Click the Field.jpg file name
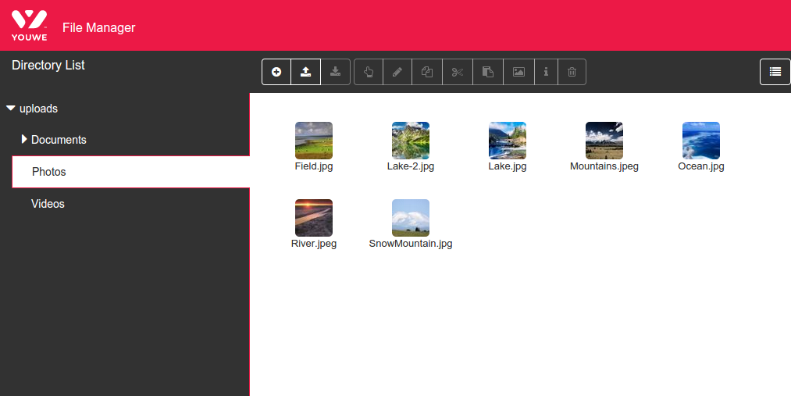Image resolution: width=791 pixels, height=396 pixels. click(x=314, y=166)
